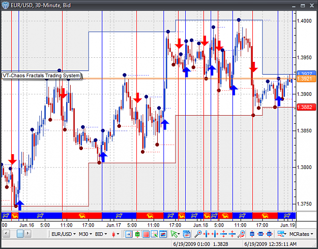Open the green arrow cursor tool dropdown
318x249 pixels.
click(175, 234)
